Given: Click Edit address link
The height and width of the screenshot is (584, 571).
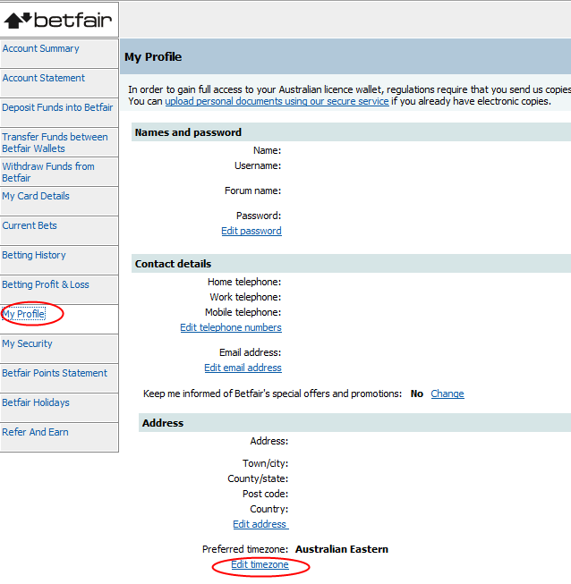Looking at the screenshot, I should tap(260, 524).
